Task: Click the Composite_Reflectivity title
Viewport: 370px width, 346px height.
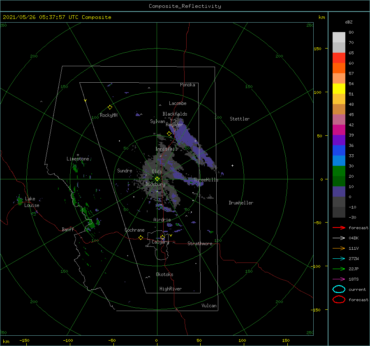Action: click(185, 6)
